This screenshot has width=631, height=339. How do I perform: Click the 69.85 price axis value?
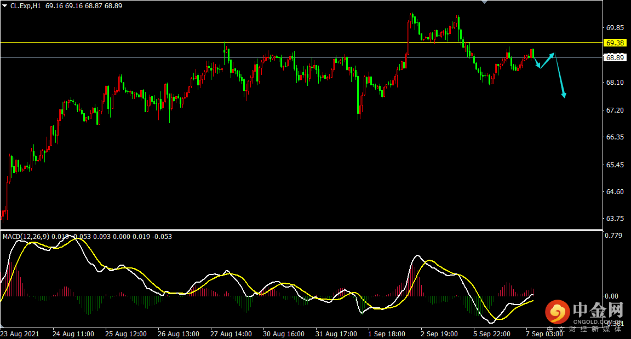point(615,28)
